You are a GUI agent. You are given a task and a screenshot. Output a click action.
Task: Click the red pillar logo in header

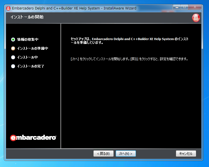[196, 18]
